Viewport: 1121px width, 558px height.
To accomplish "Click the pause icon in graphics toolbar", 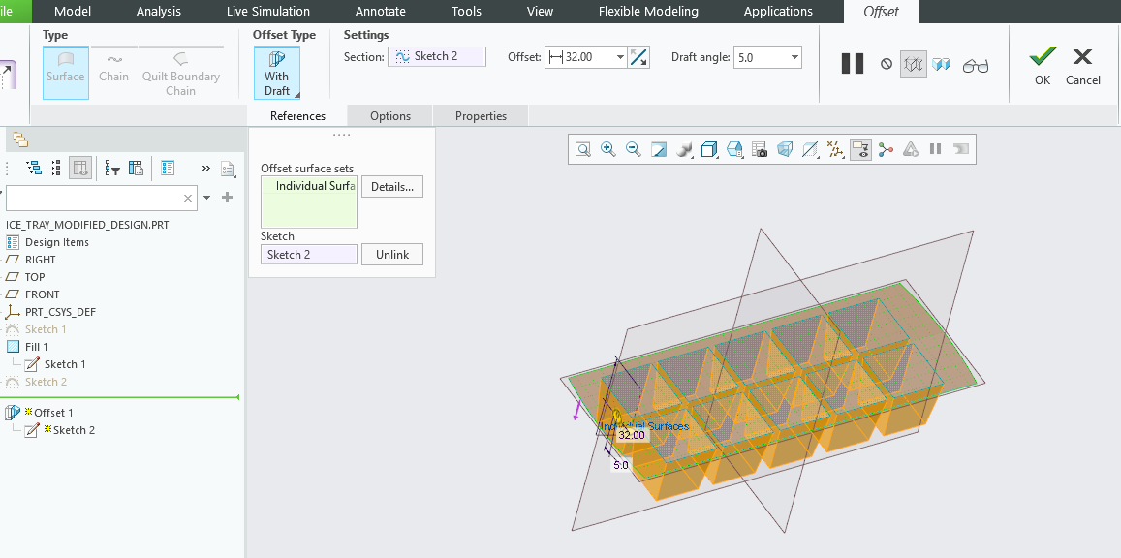I will 935,149.
